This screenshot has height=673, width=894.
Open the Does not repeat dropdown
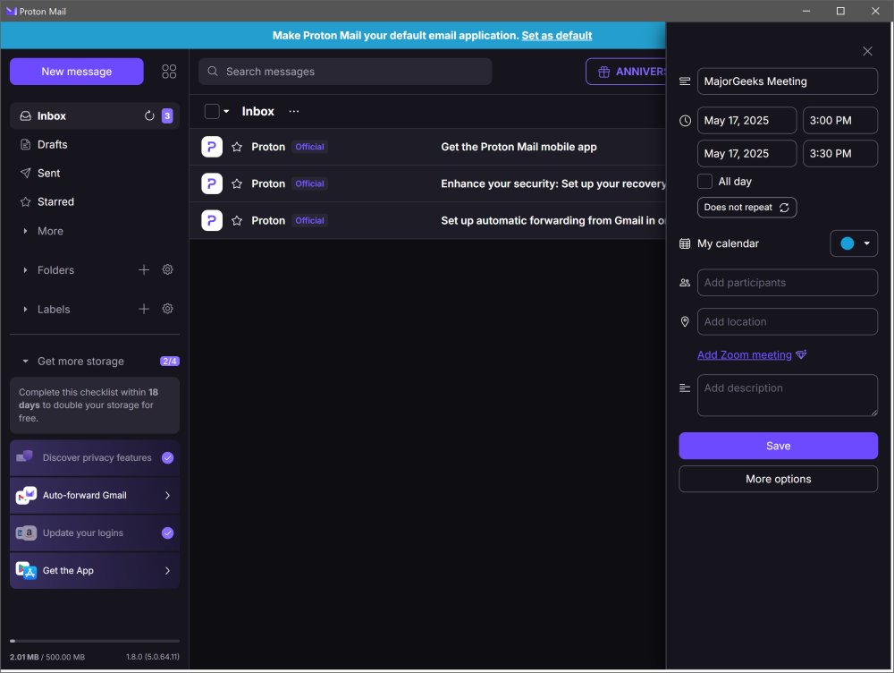pyautogui.click(x=746, y=208)
